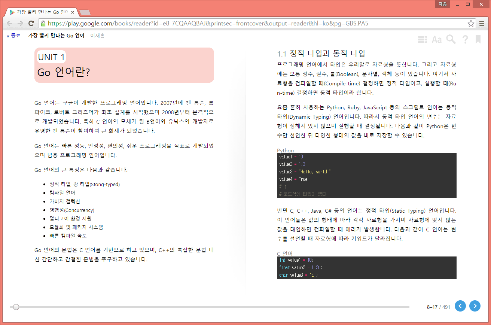
Task: Click the play.google.com URL address field
Action: click(225, 24)
